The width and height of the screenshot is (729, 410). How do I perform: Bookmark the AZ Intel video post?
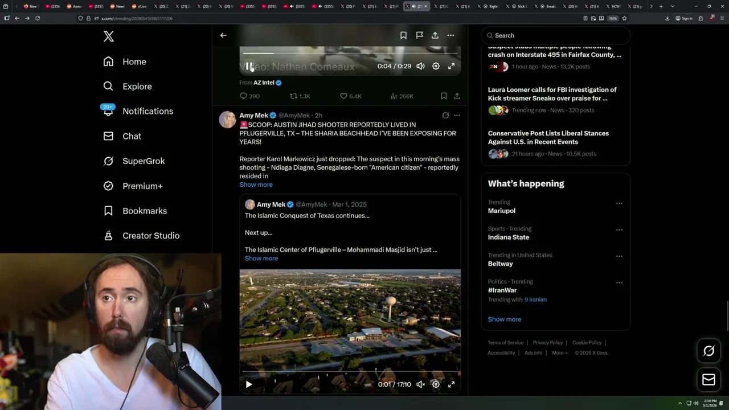pos(444,96)
